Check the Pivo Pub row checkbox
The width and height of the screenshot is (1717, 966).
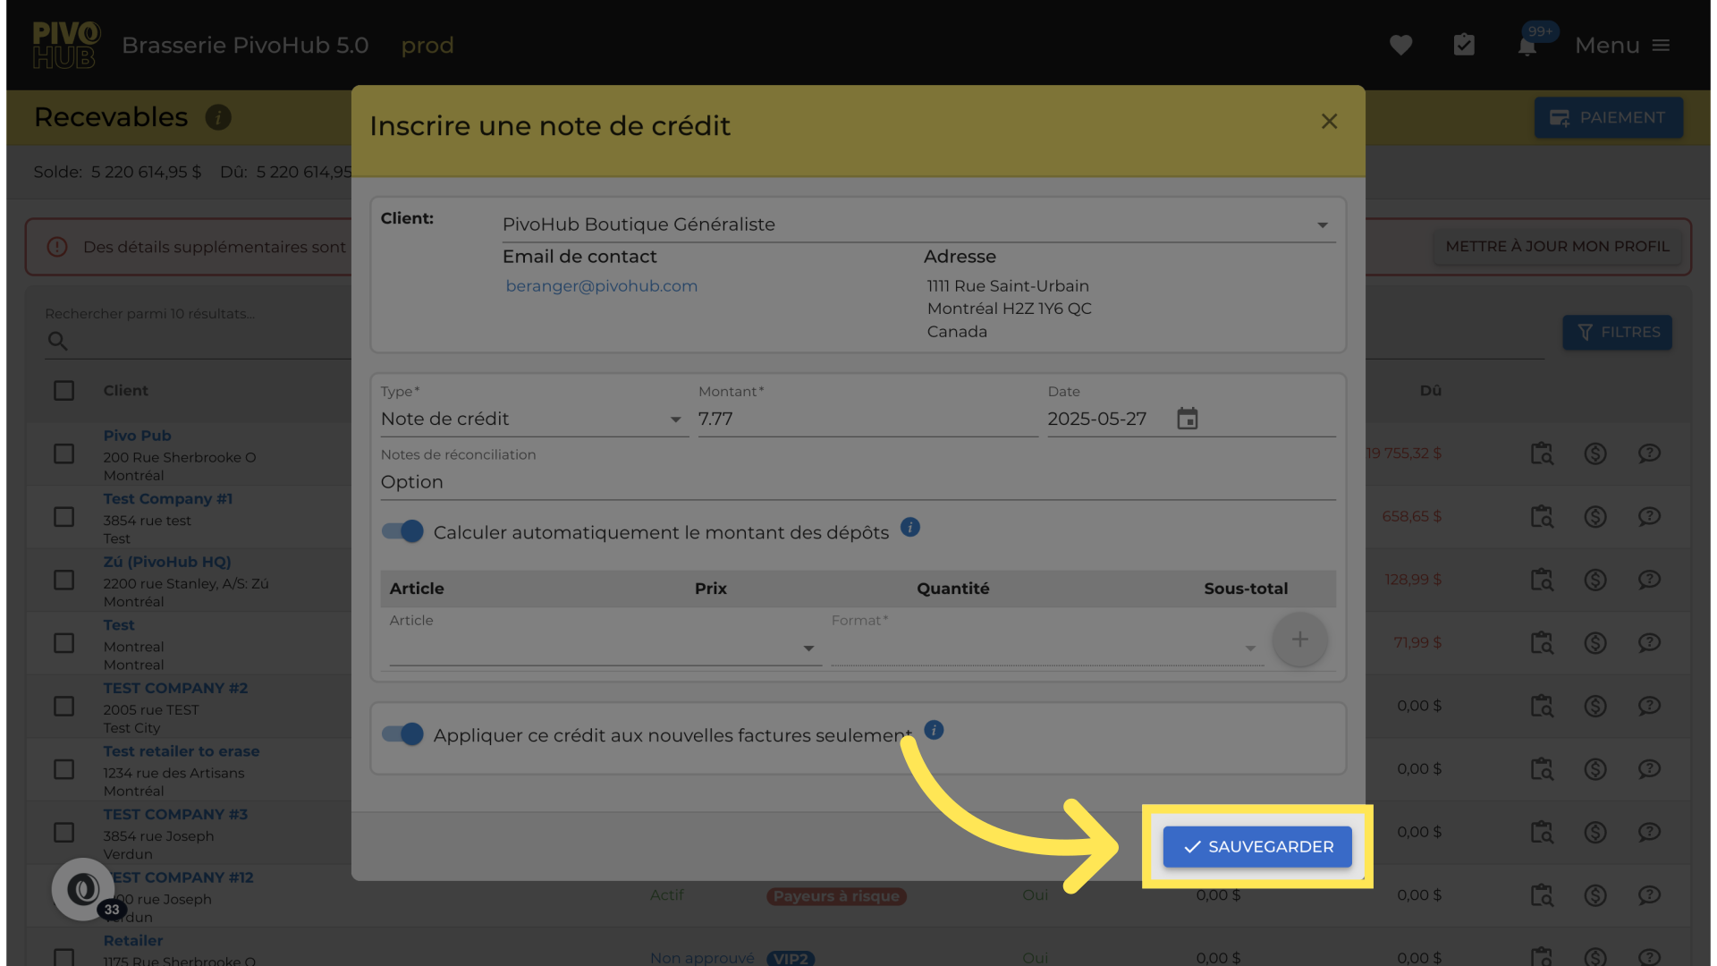click(63, 453)
